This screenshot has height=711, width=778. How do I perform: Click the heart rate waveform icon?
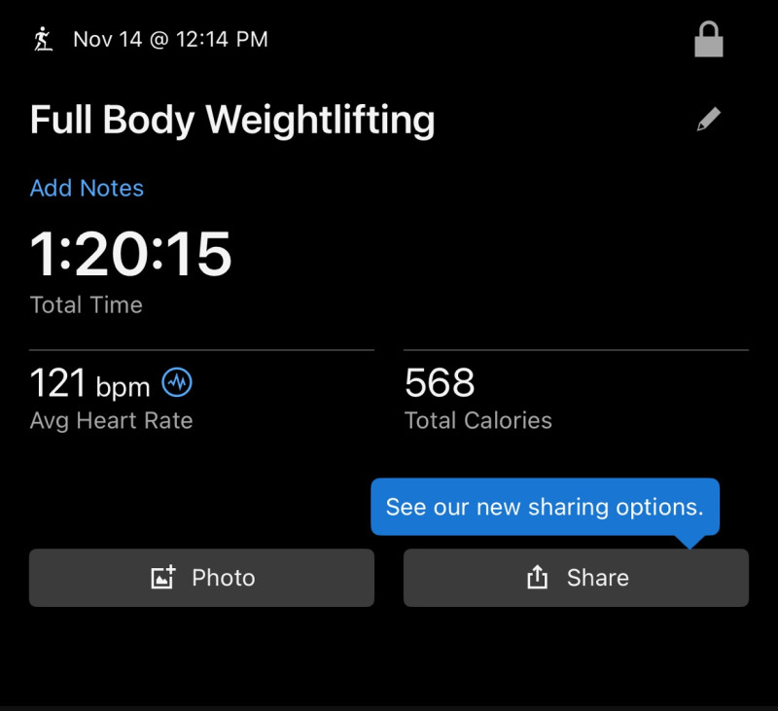pyautogui.click(x=175, y=383)
